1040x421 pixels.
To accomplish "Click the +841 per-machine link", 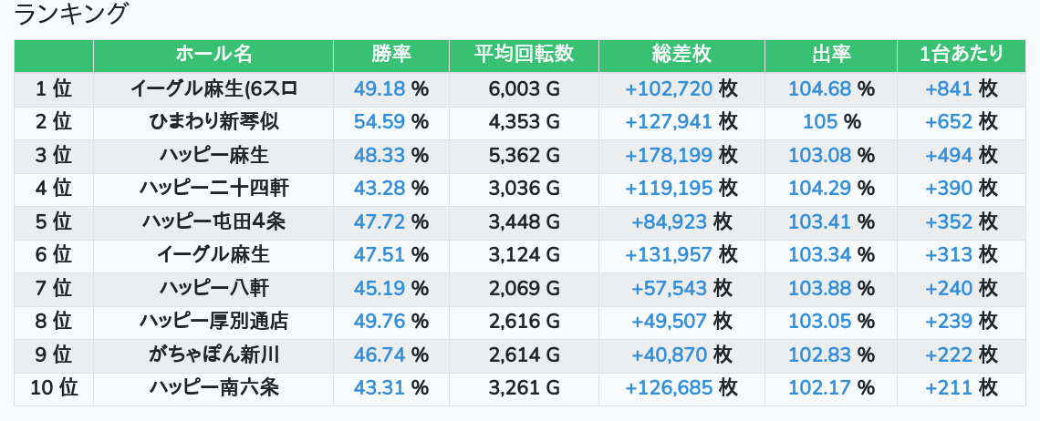I will point(949,88).
